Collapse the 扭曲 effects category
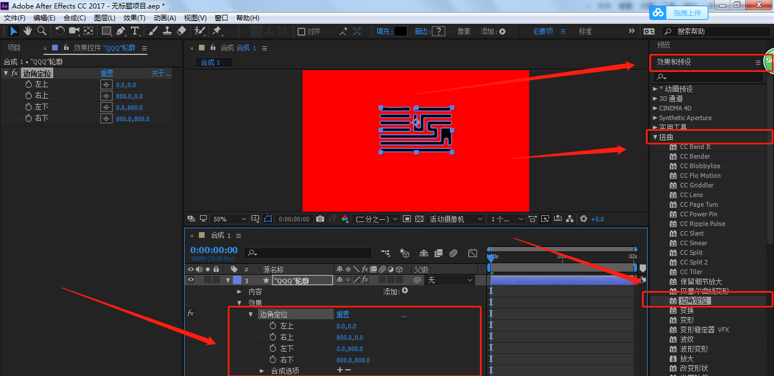Viewport: 774px width, 376px height. click(x=655, y=137)
